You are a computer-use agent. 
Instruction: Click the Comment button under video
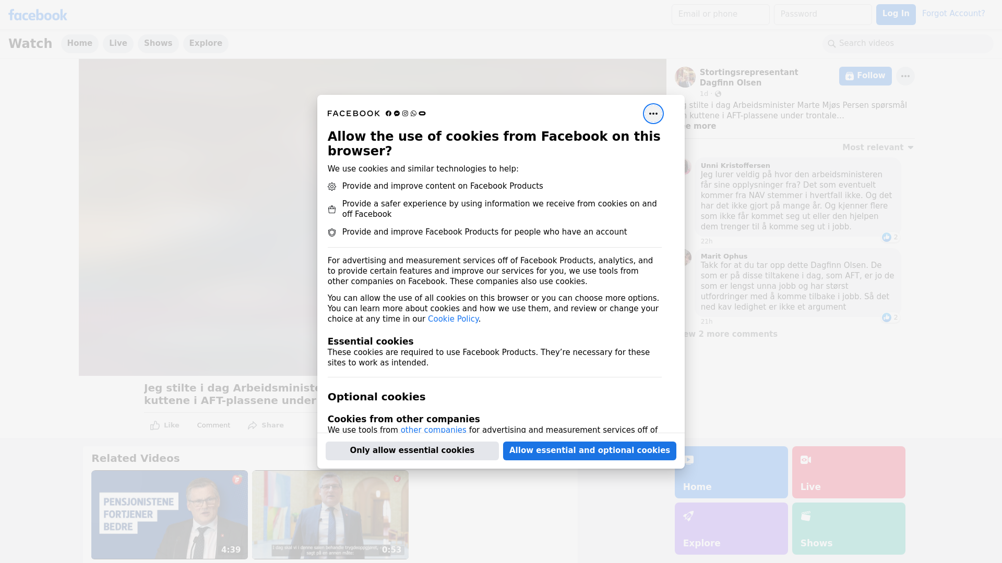pos(213,425)
